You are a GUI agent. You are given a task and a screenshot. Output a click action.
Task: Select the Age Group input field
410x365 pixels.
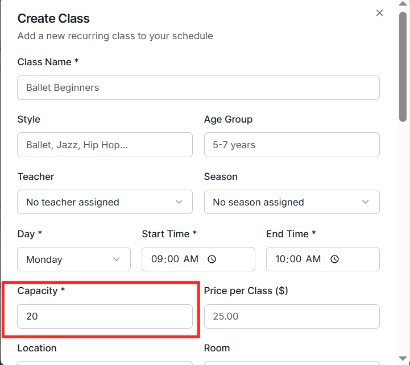[292, 145]
